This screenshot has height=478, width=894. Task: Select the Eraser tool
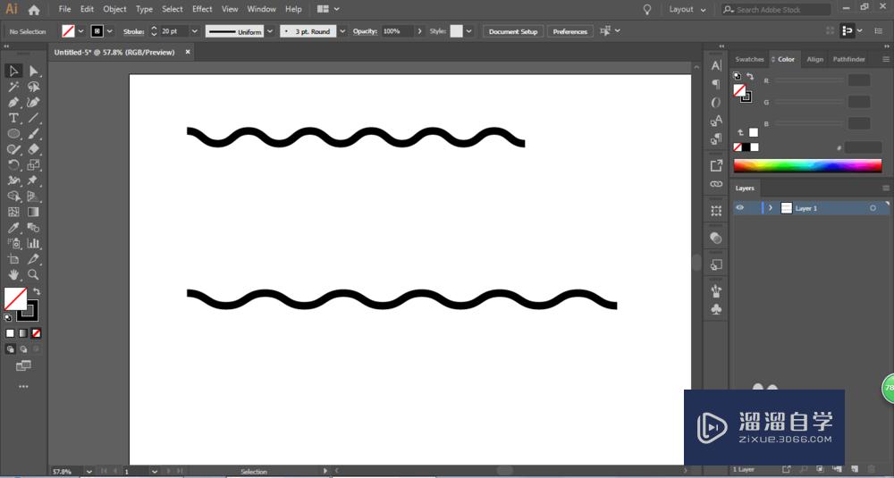[34, 149]
